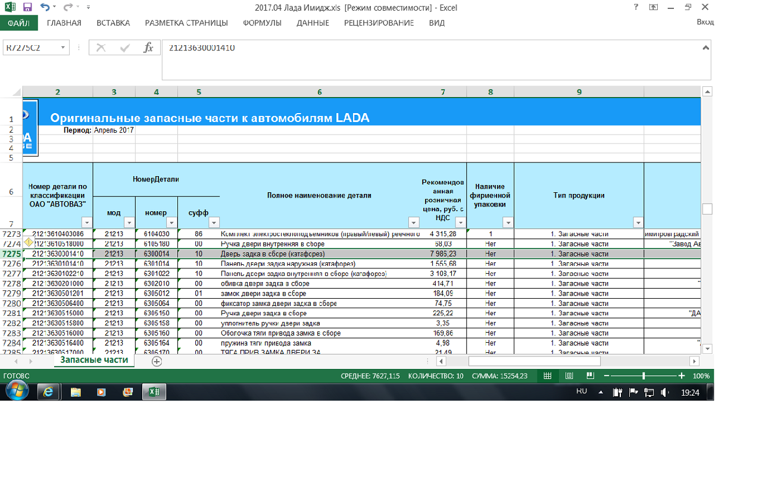
Task: Click the volume speaker tray icon
Action: [664, 392]
